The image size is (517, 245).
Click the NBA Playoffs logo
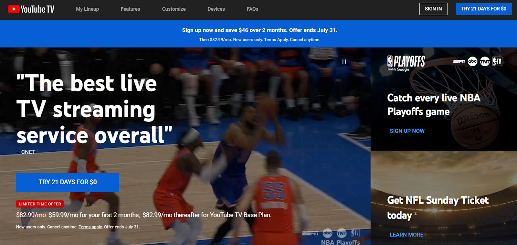(x=406, y=63)
